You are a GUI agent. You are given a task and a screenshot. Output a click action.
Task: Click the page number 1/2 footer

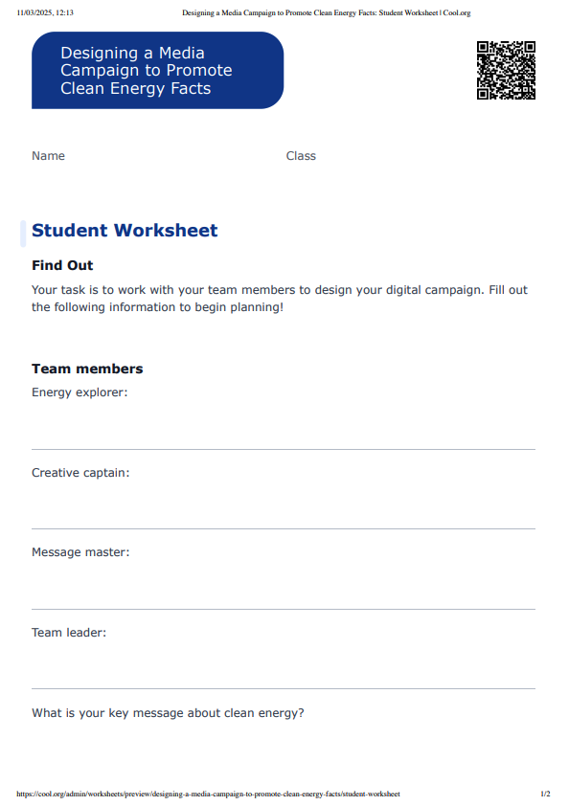[x=545, y=794]
